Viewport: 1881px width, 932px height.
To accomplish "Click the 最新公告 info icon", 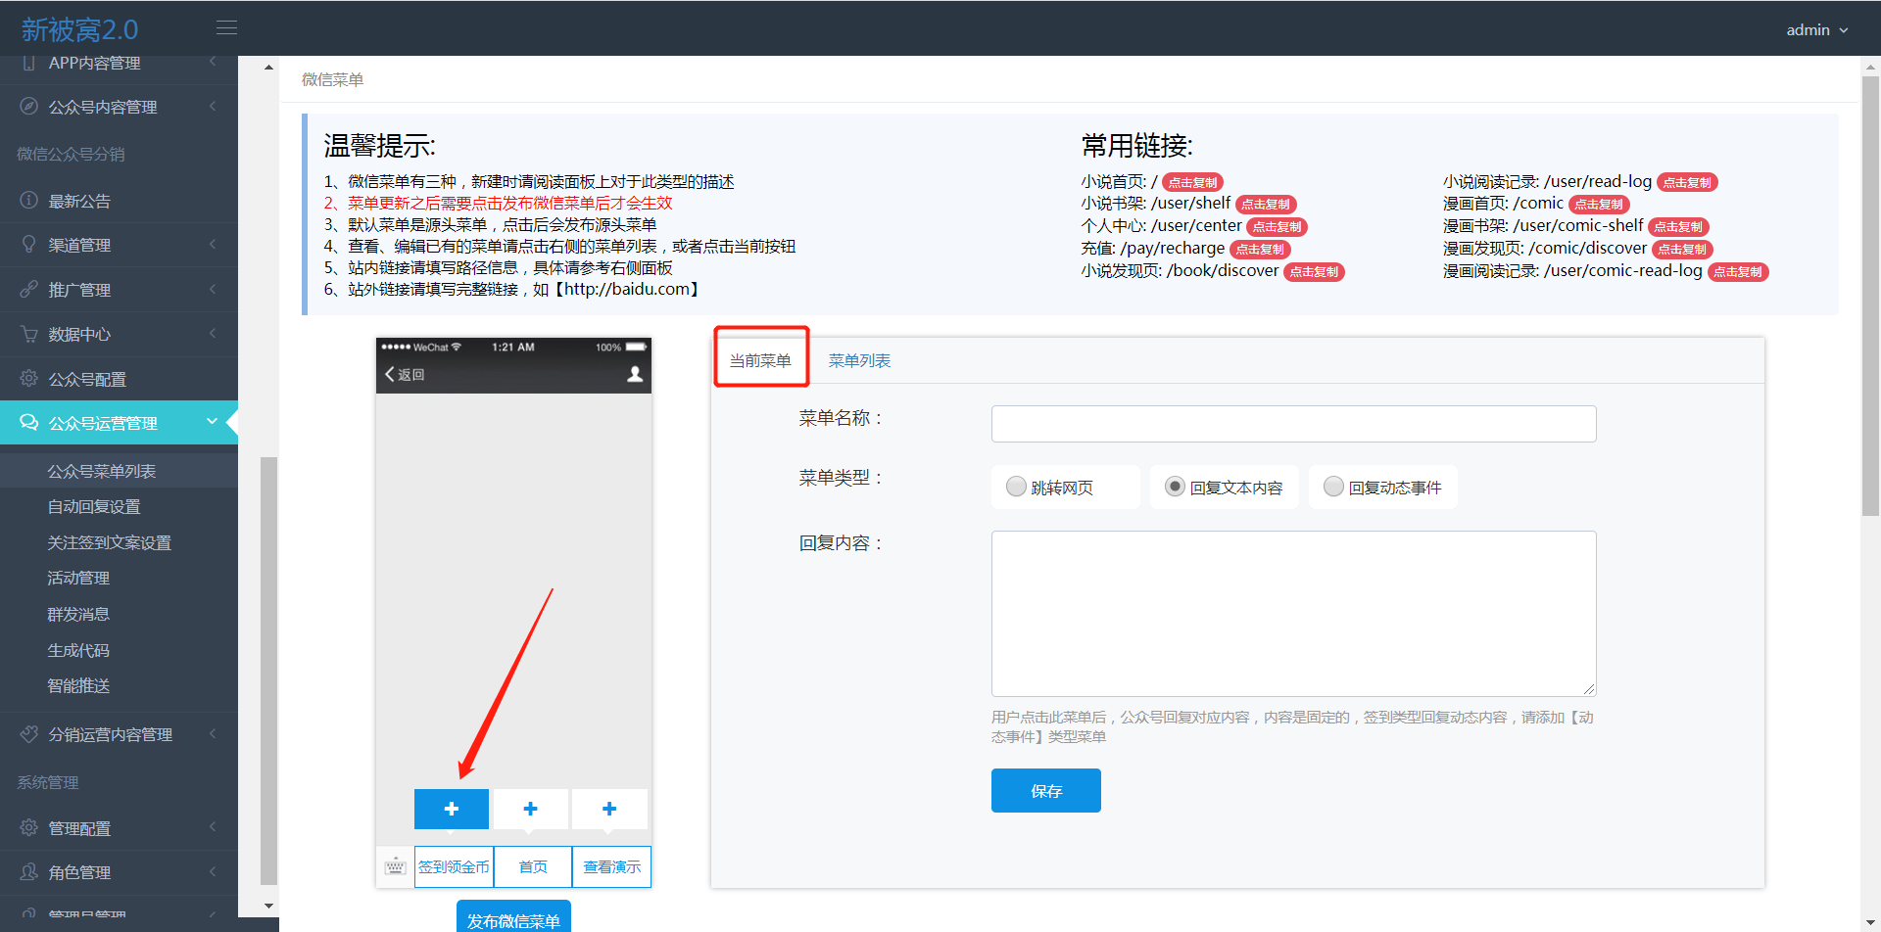I will 29,200.
